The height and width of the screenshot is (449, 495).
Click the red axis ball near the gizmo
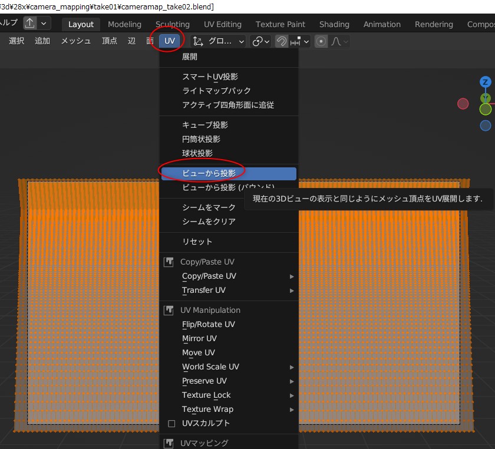(x=463, y=103)
